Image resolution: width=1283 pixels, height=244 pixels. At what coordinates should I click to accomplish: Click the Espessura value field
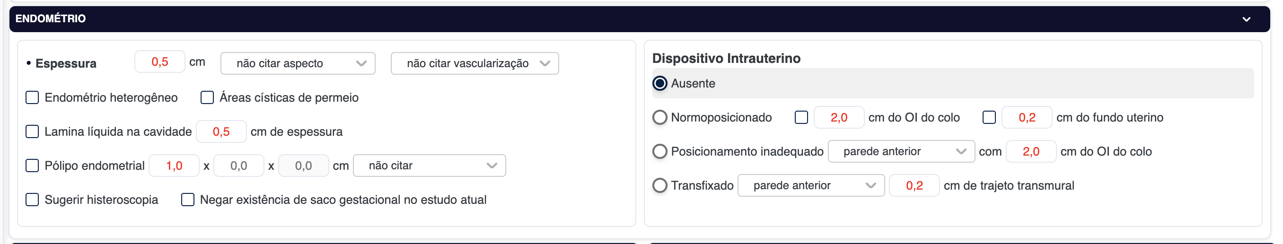159,62
